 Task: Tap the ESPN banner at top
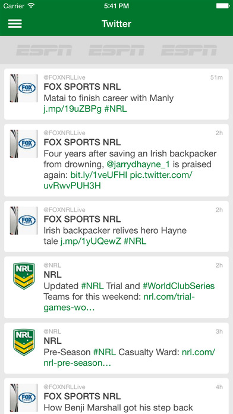pos(116,50)
